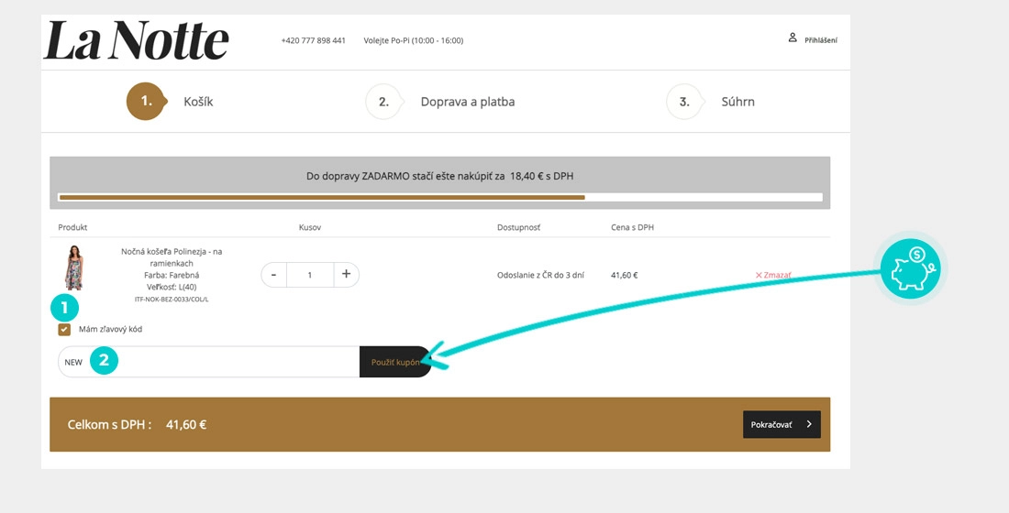Click the turquoise piggy bank icon
The image size is (1009, 513).
click(x=910, y=268)
